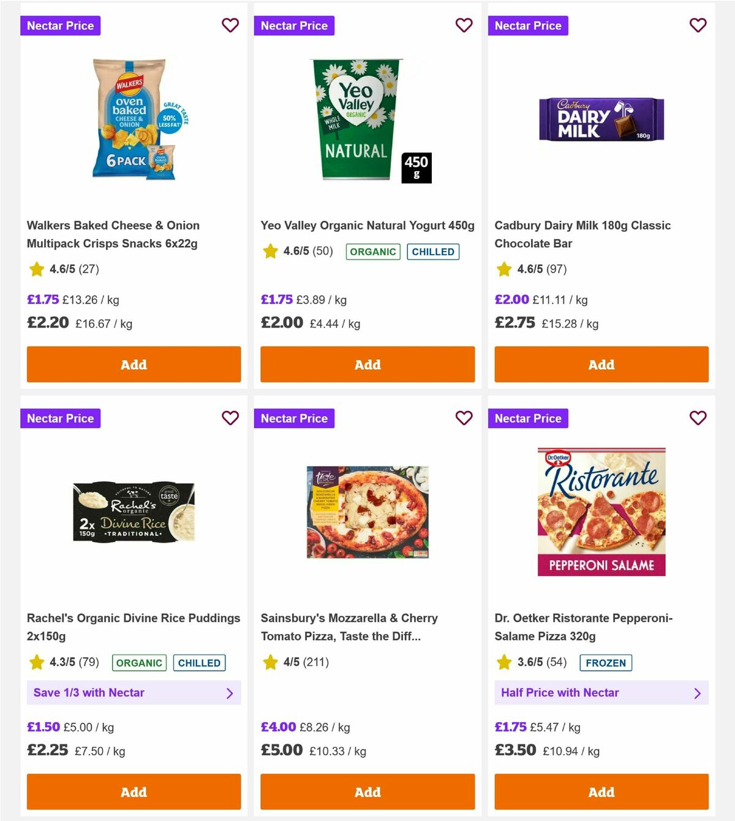Tap the heart on Sainsbury's Mozzarella Pizza
The width and height of the screenshot is (735, 821).
point(464,418)
